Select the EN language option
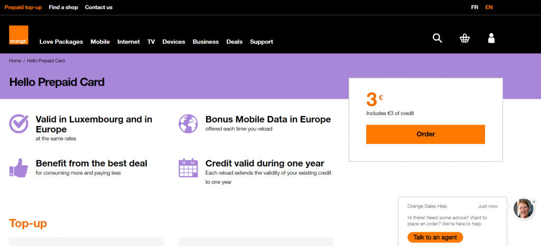Viewport: 541px width, 246px height. (489, 7)
